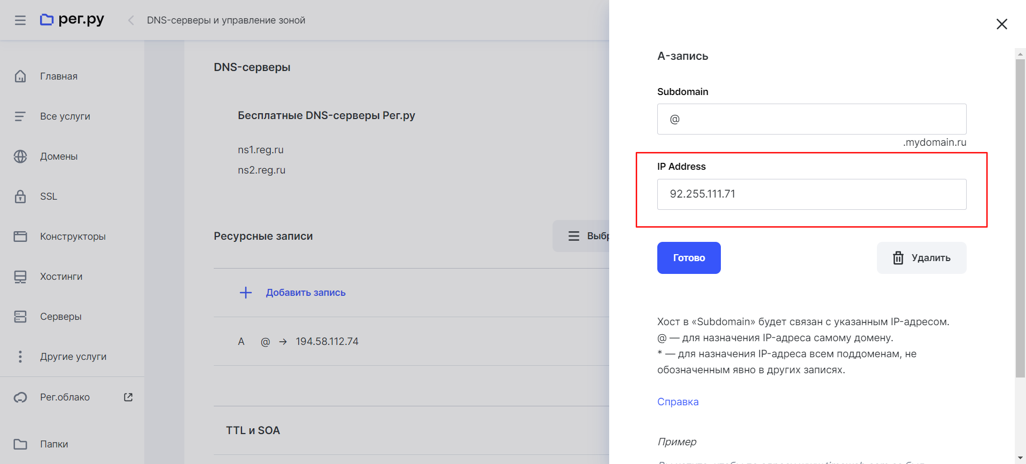Viewport: 1026px width, 464px height.
Task: Click Удалить to delete record
Action: click(921, 258)
